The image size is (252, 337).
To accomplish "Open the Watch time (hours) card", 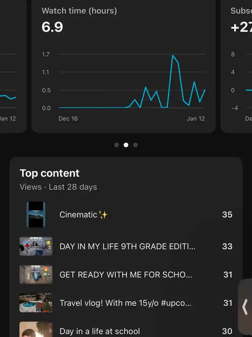I will point(124,66).
